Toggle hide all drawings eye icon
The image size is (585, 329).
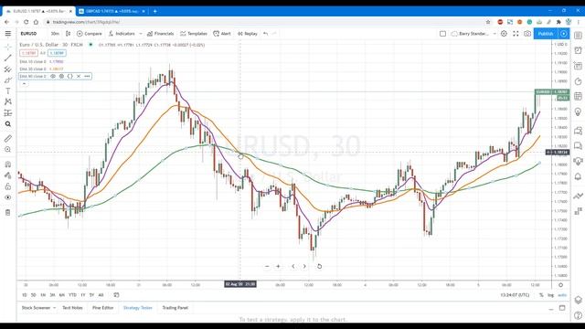click(8, 197)
